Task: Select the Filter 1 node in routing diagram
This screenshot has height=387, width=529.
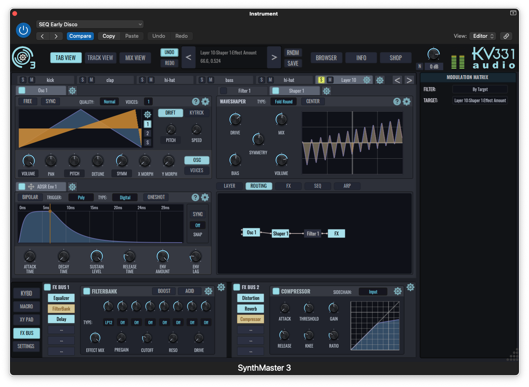Action: [x=313, y=233]
